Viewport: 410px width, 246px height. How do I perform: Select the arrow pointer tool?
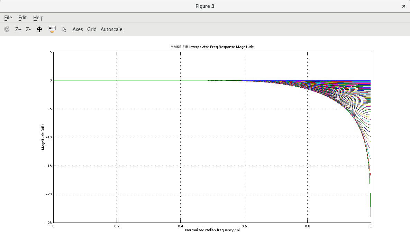[x=64, y=29]
